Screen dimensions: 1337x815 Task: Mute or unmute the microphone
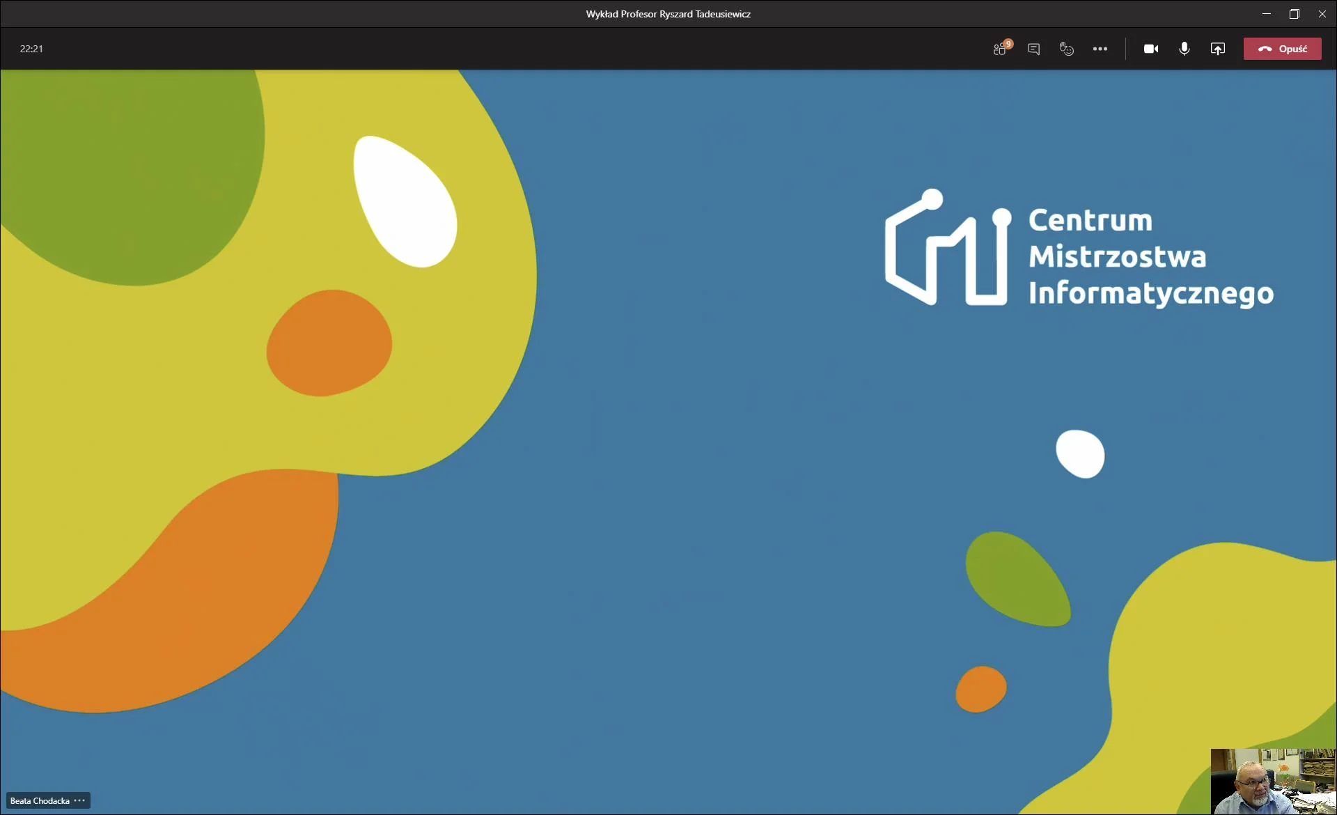(1184, 49)
